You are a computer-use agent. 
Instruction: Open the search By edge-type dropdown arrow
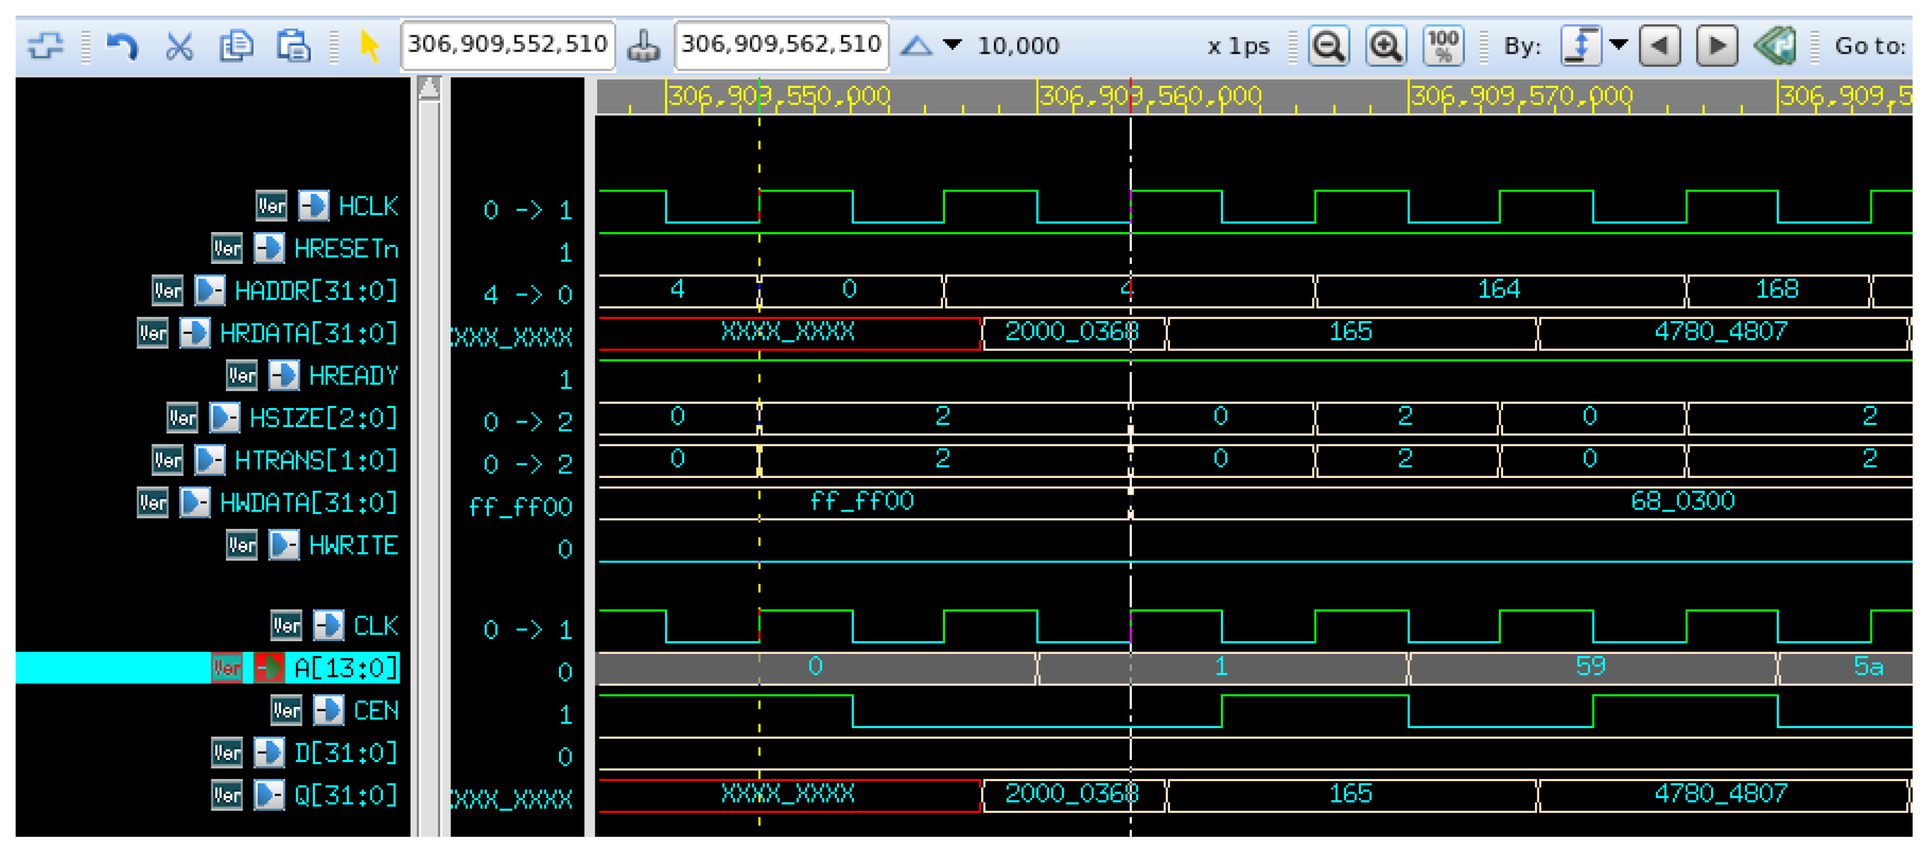(1618, 45)
